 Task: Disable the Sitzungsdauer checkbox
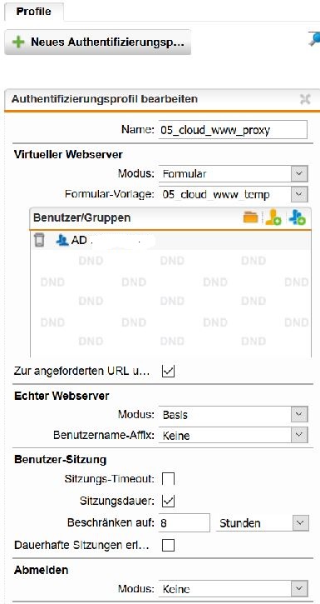[x=168, y=501]
